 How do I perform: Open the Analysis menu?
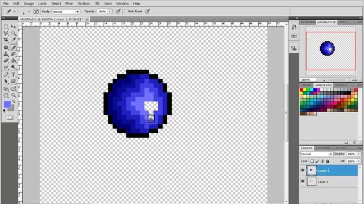(x=84, y=4)
